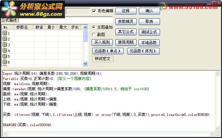This screenshot has height=138, width=222.
Task: Click the 观察: ma(close code line
Action: coord(27,84)
